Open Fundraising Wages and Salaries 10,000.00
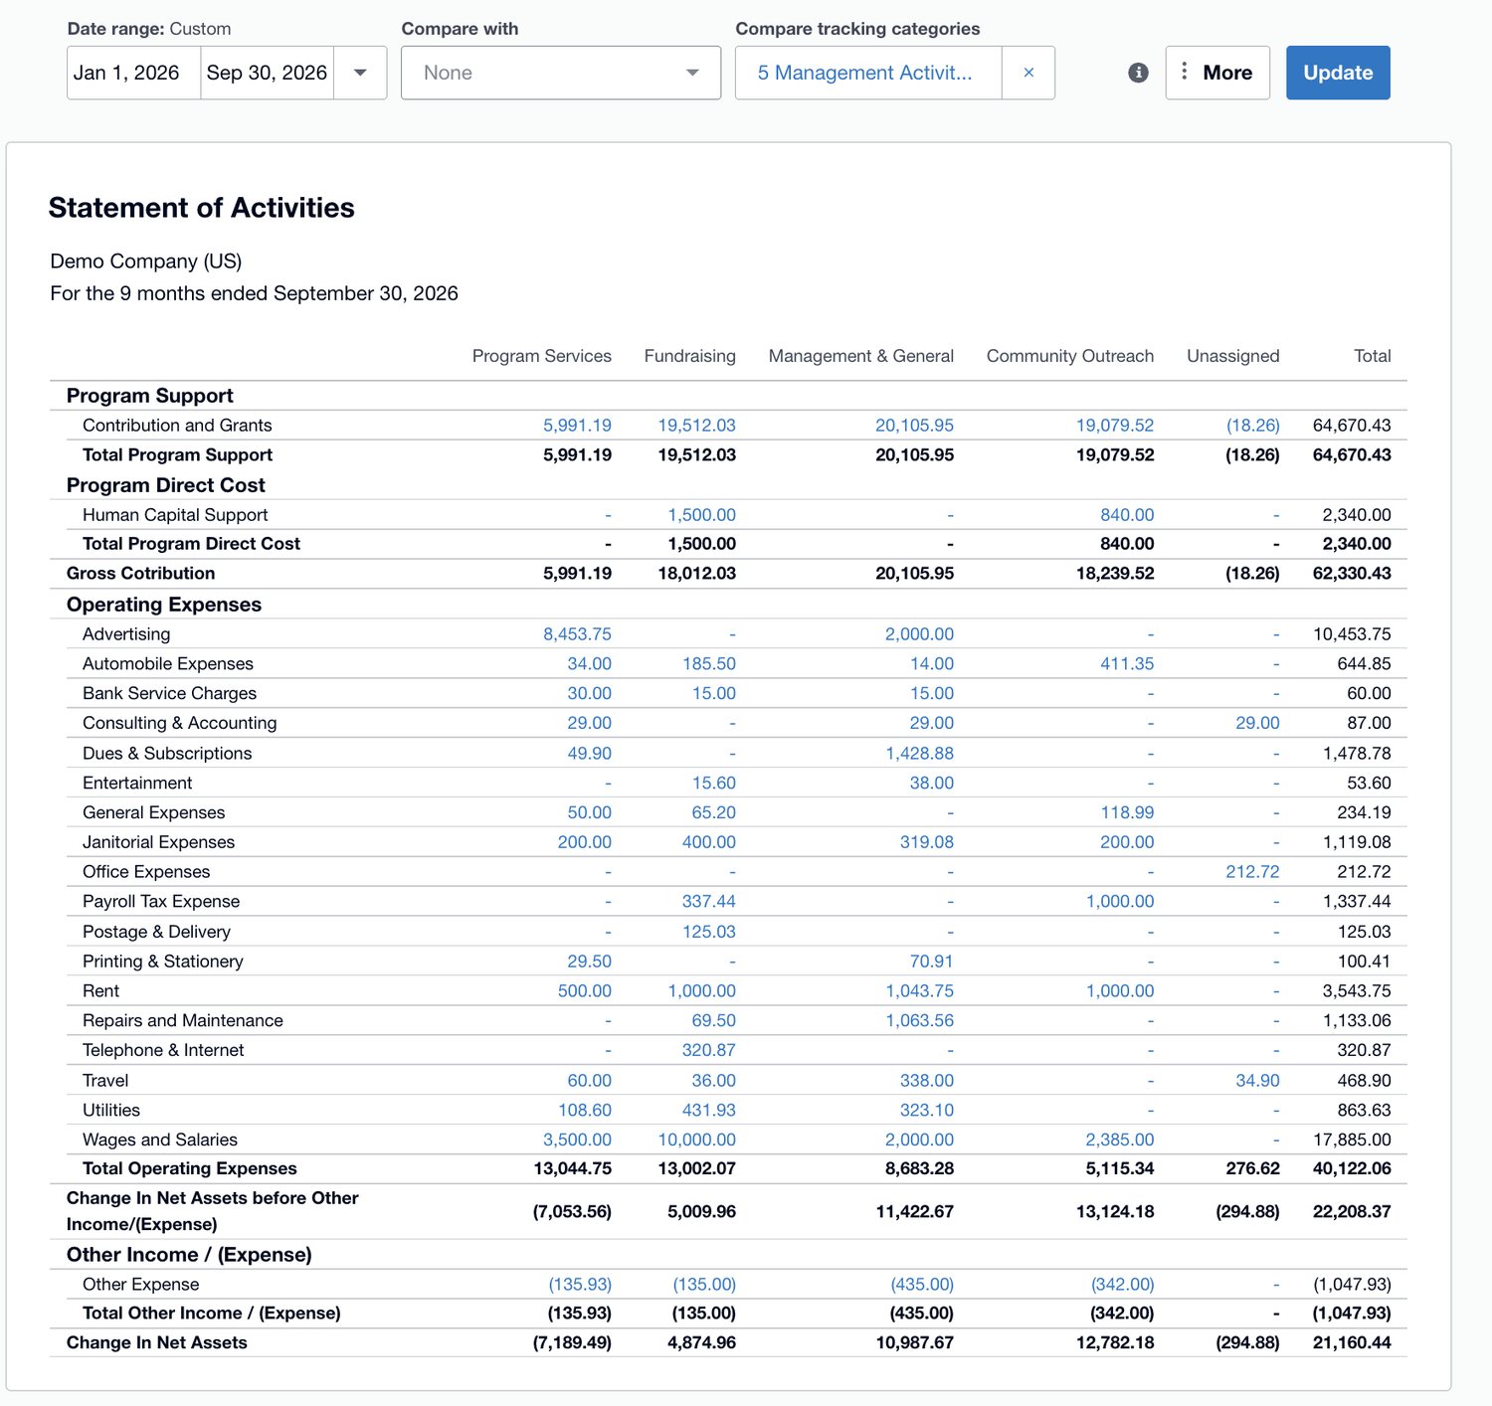Image resolution: width=1492 pixels, height=1406 pixels. click(696, 1141)
